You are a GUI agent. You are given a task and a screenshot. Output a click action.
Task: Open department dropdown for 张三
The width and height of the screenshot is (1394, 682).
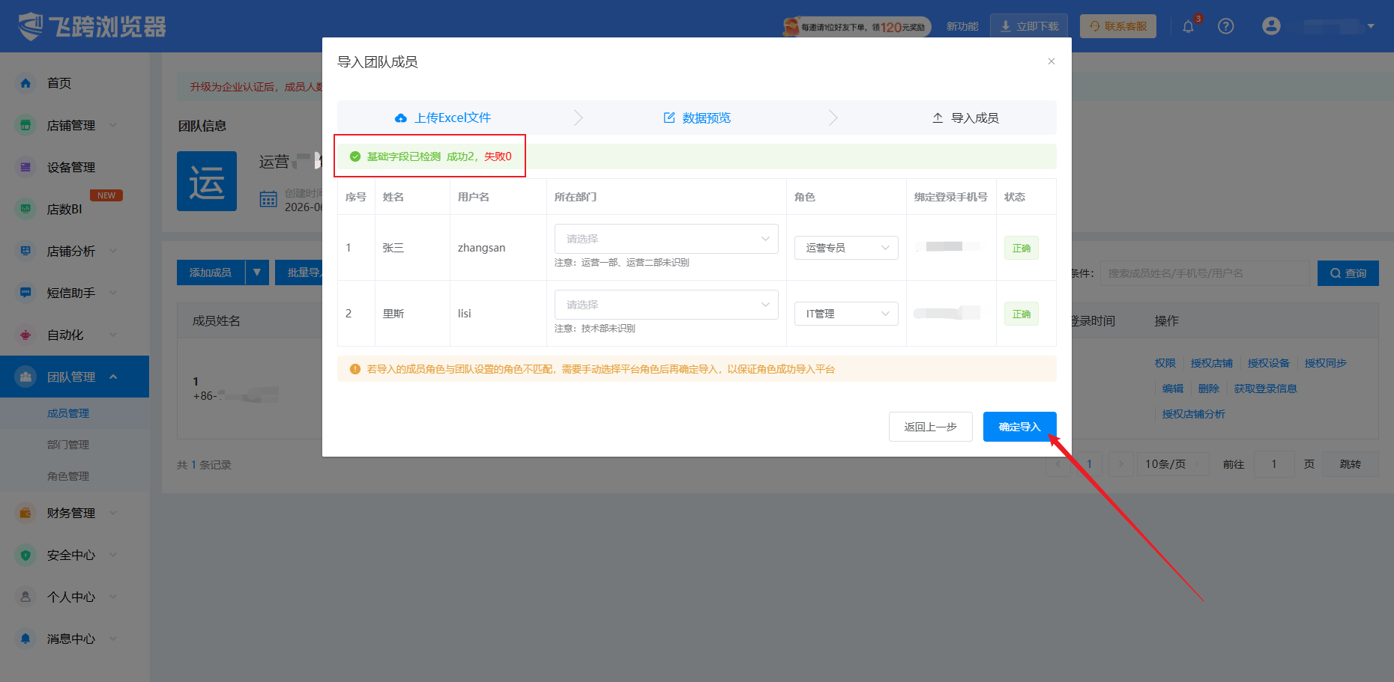(x=666, y=239)
